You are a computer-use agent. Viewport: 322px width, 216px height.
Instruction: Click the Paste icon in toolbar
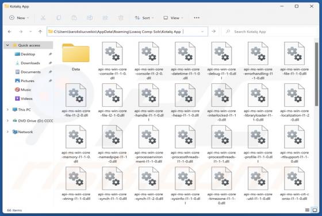[74, 18]
